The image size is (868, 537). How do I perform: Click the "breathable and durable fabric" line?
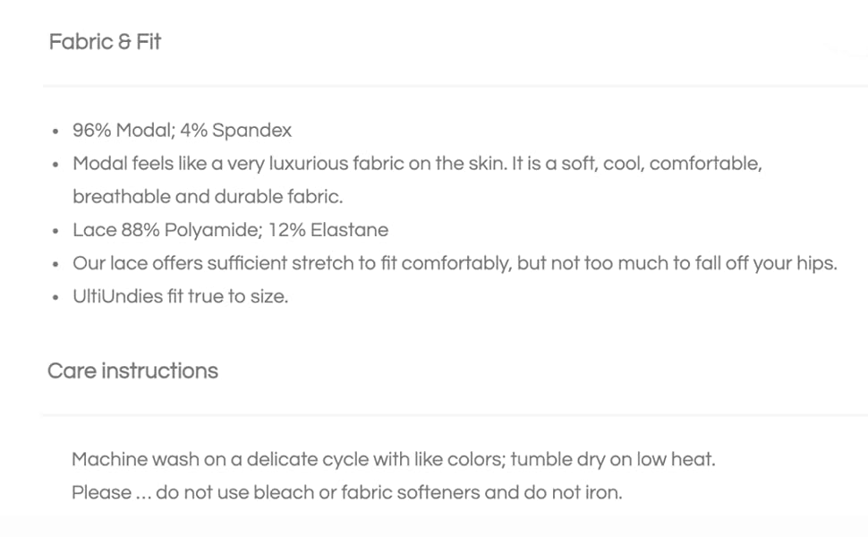pos(208,197)
